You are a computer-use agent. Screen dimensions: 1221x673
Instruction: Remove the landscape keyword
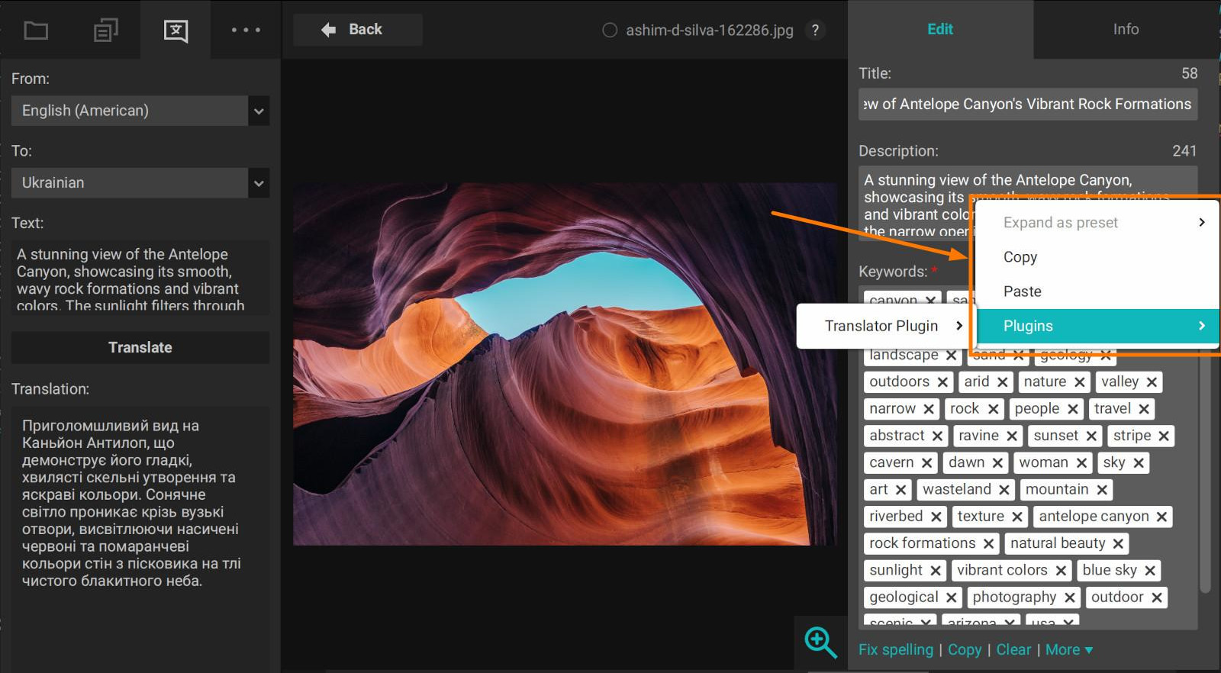[951, 356]
